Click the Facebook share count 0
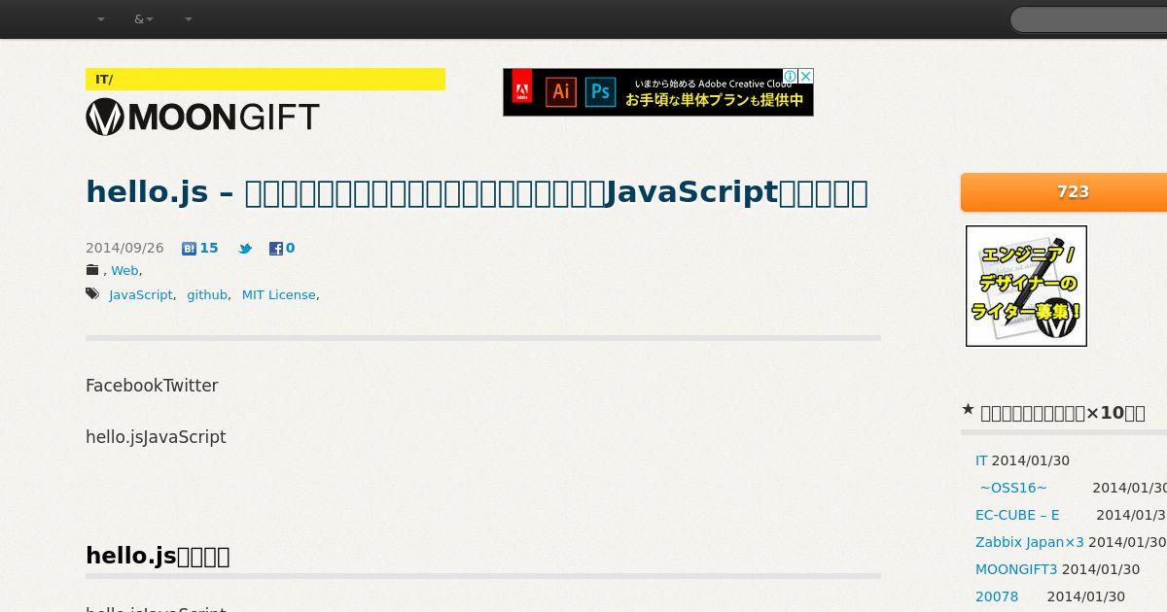1167x612 pixels. [290, 248]
